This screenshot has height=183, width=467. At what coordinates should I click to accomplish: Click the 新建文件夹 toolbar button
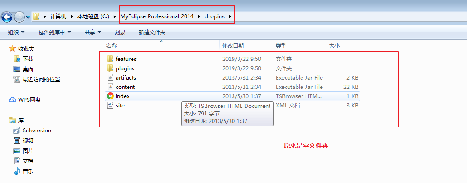152,32
